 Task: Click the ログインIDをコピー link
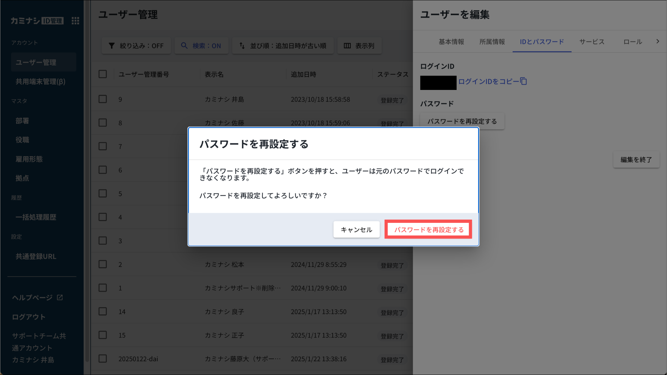click(x=488, y=81)
